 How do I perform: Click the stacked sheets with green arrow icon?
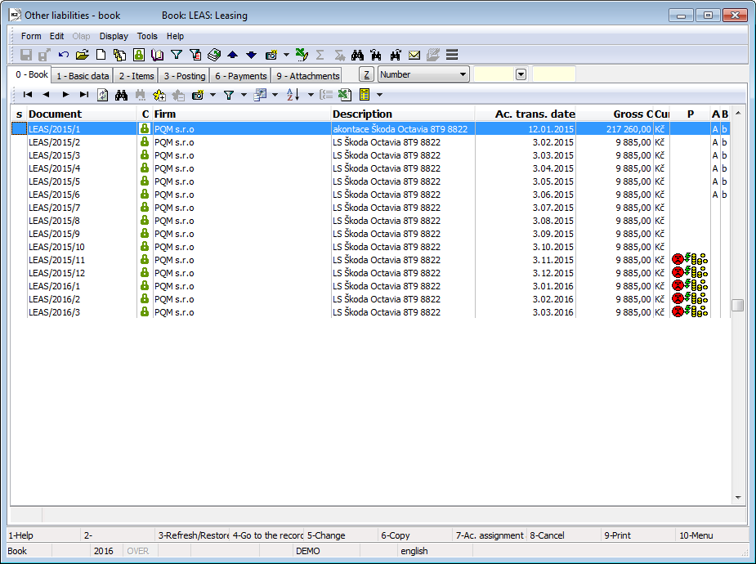coord(214,55)
